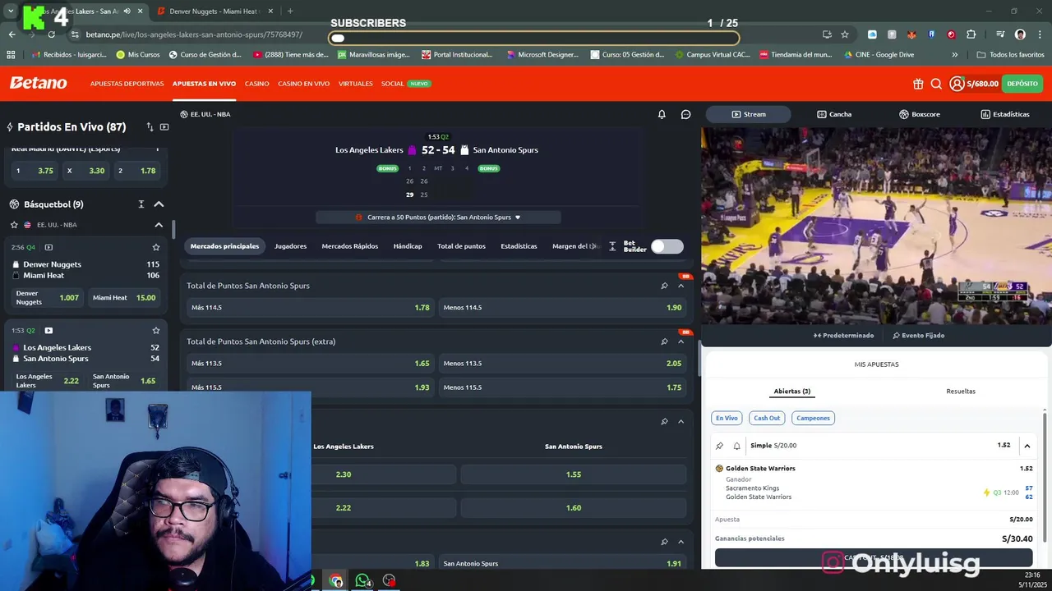Collapse the EE. UU. - NBA league list

tap(159, 225)
